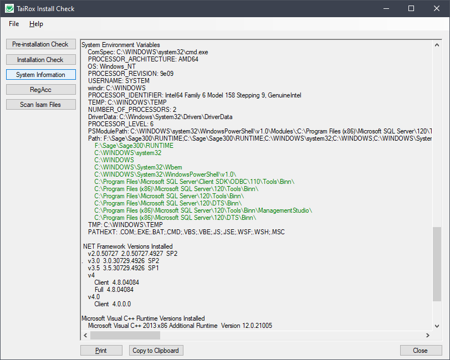This screenshot has height=360, width=450.
Task: Run the Pre-installation Check
Action: [41, 44]
